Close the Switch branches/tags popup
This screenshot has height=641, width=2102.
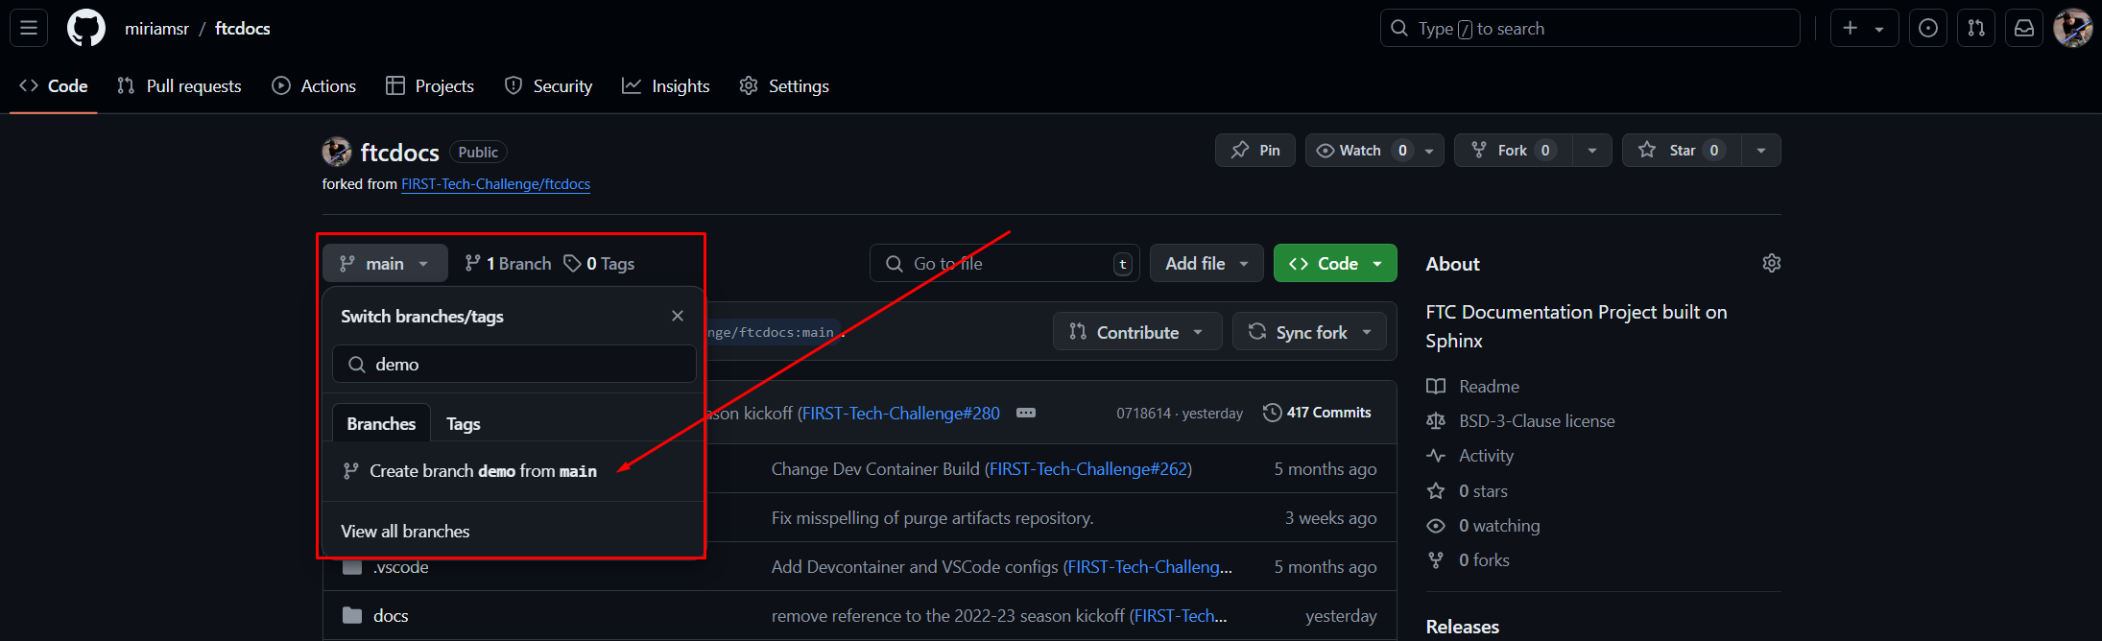[x=678, y=316]
